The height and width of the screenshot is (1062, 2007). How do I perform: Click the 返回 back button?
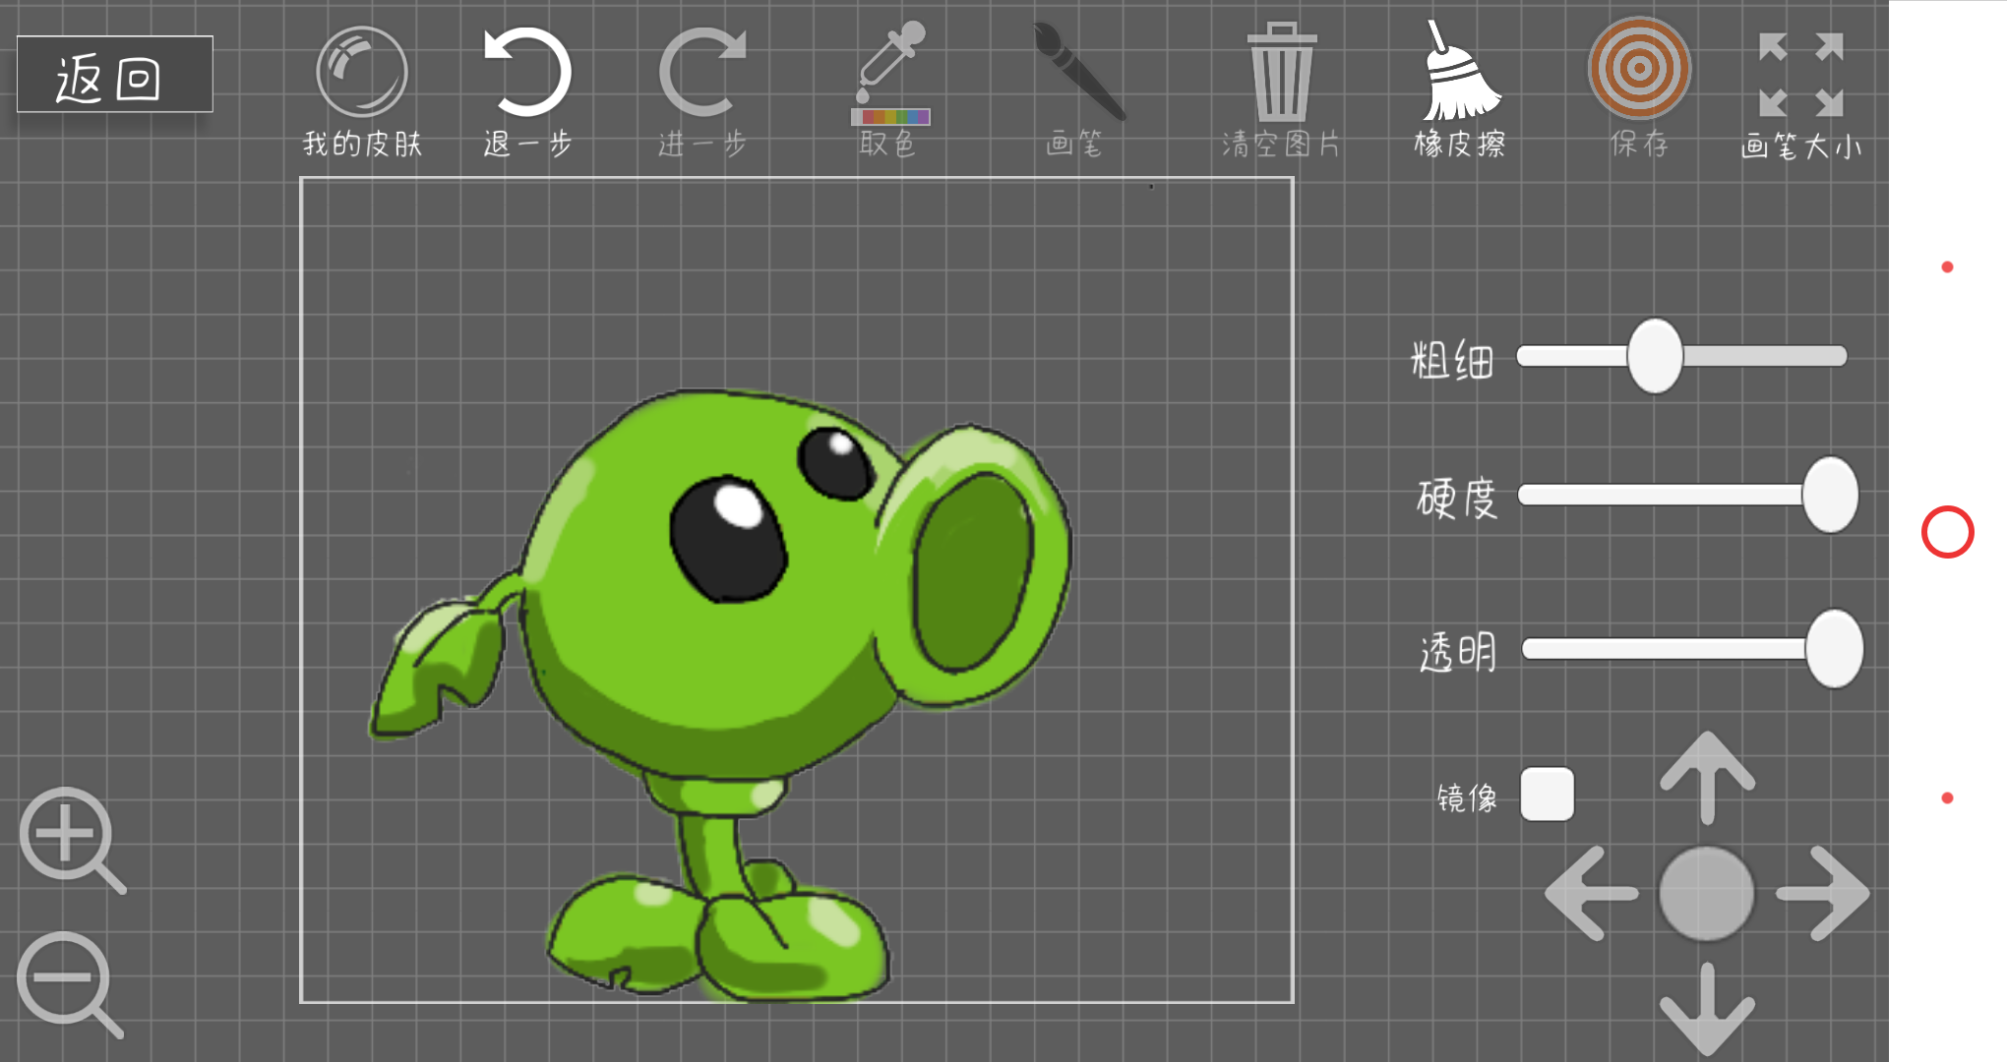point(115,75)
